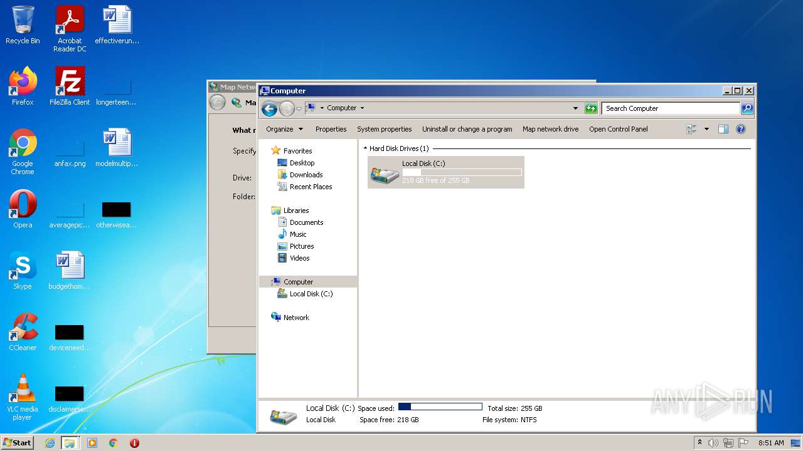Viewport: 803px width, 451px height.
Task: Open the Videos library
Action: pyautogui.click(x=299, y=258)
